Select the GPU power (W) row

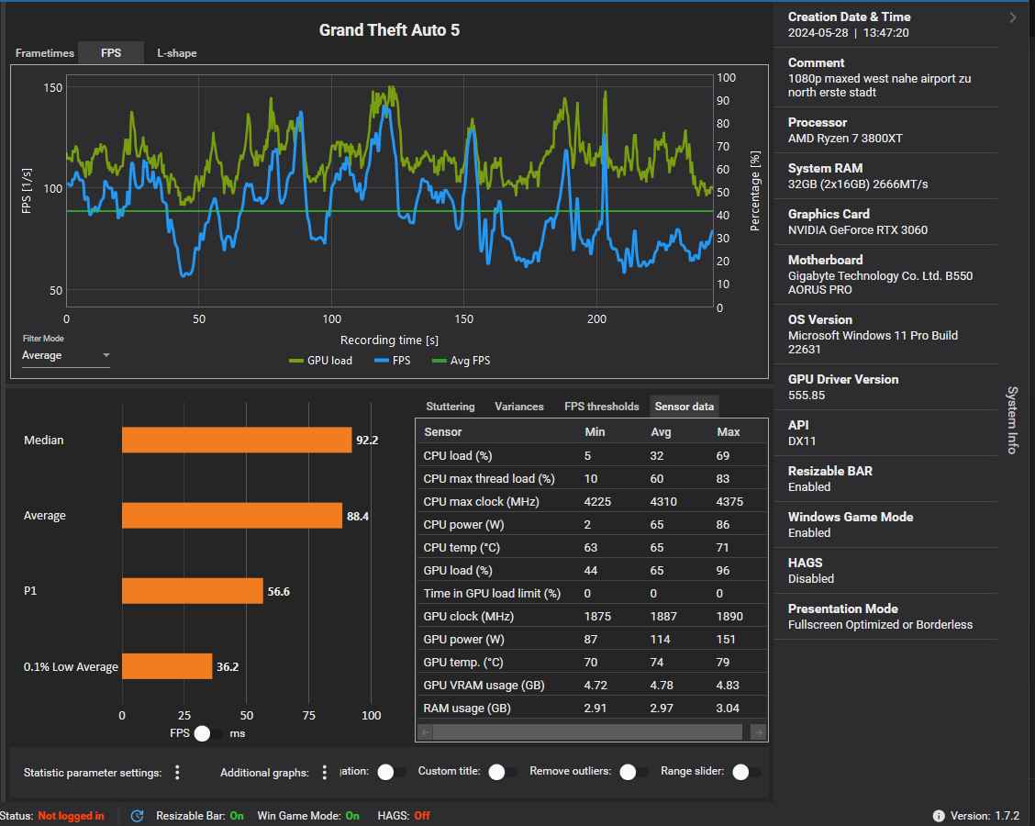pos(592,639)
